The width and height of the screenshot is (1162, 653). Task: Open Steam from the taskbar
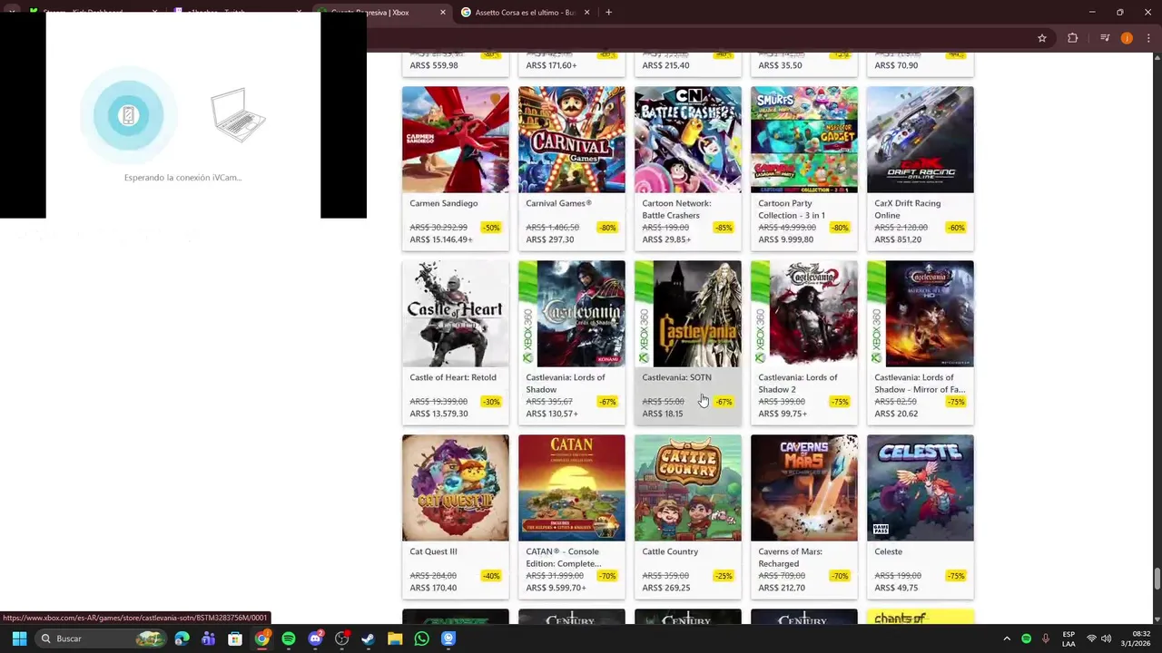(x=368, y=638)
